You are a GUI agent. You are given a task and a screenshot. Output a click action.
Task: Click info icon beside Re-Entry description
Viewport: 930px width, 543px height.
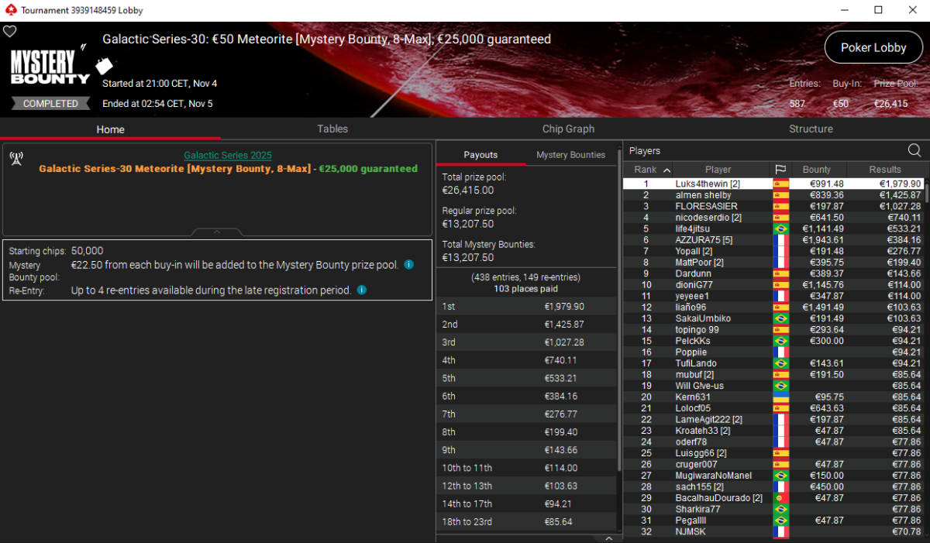point(361,290)
